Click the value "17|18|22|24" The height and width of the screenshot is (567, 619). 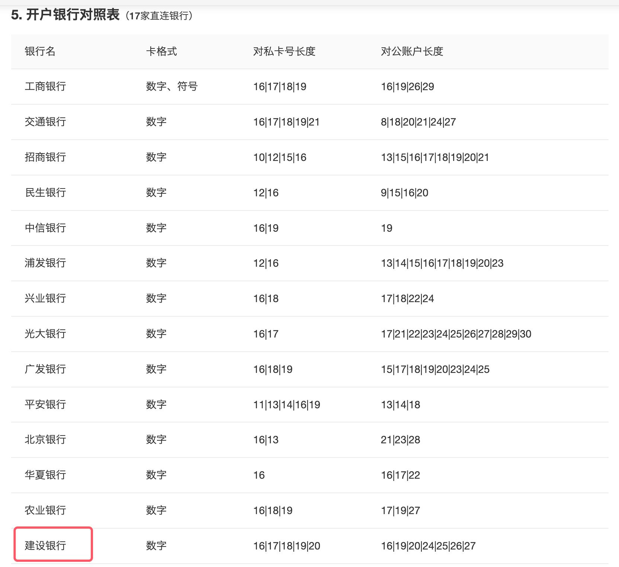[407, 299]
